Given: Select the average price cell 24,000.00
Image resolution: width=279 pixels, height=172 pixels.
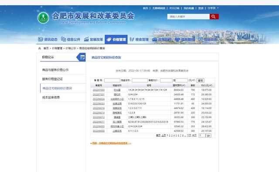Looking at the screenshot, I should (x=206, y=104).
